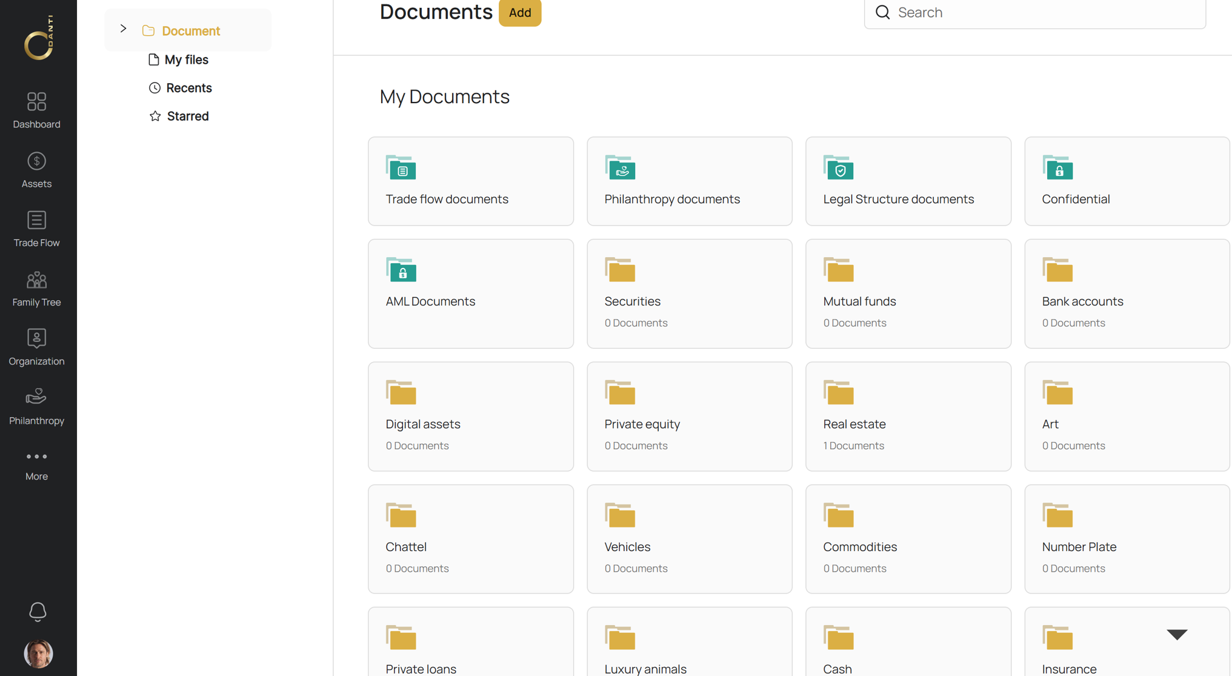Open the AML Documents locked folder

coord(470,293)
